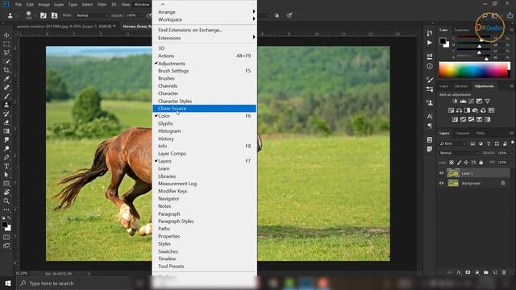The width and height of the screenshot is (516, 290).
Task: Add a Curves adjustment
Action: [x=471, y=101]
